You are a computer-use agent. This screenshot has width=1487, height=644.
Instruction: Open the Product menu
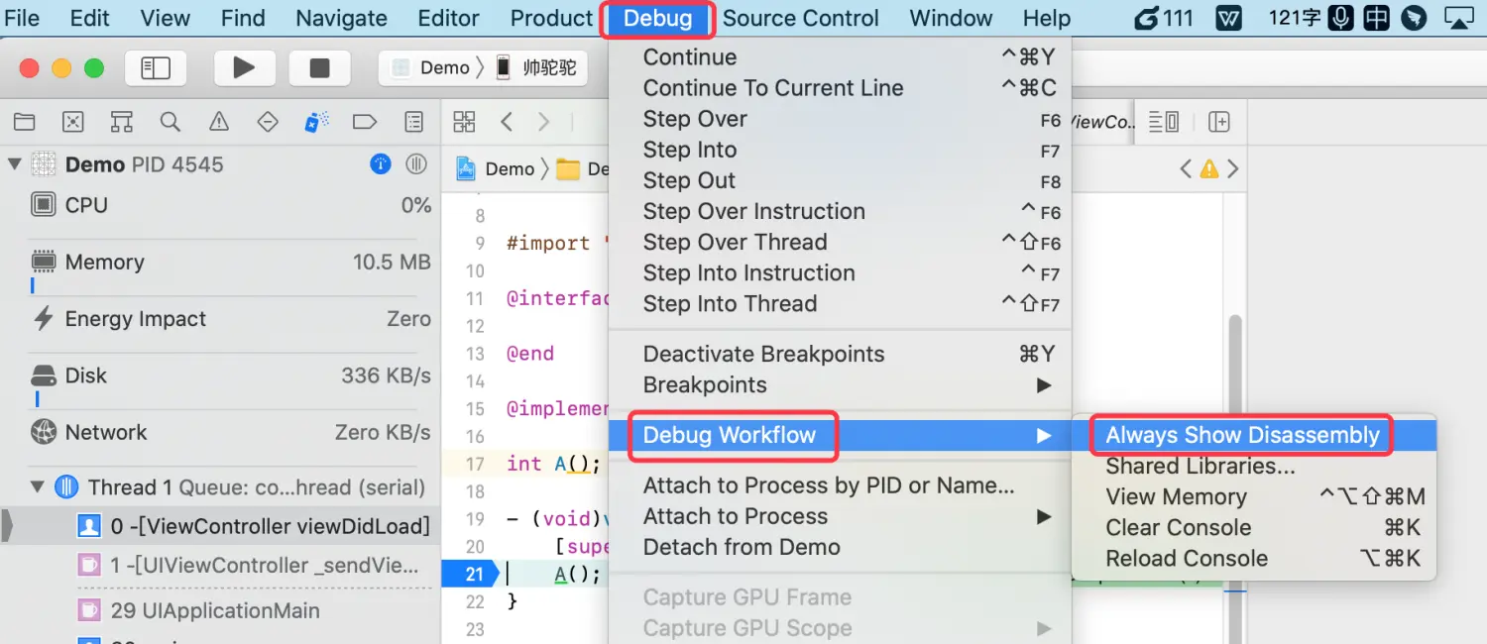click(551, 18)
